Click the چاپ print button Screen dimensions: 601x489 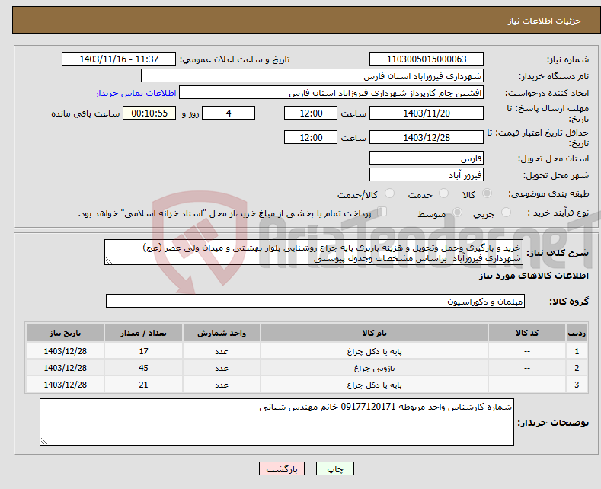point(335,468)
